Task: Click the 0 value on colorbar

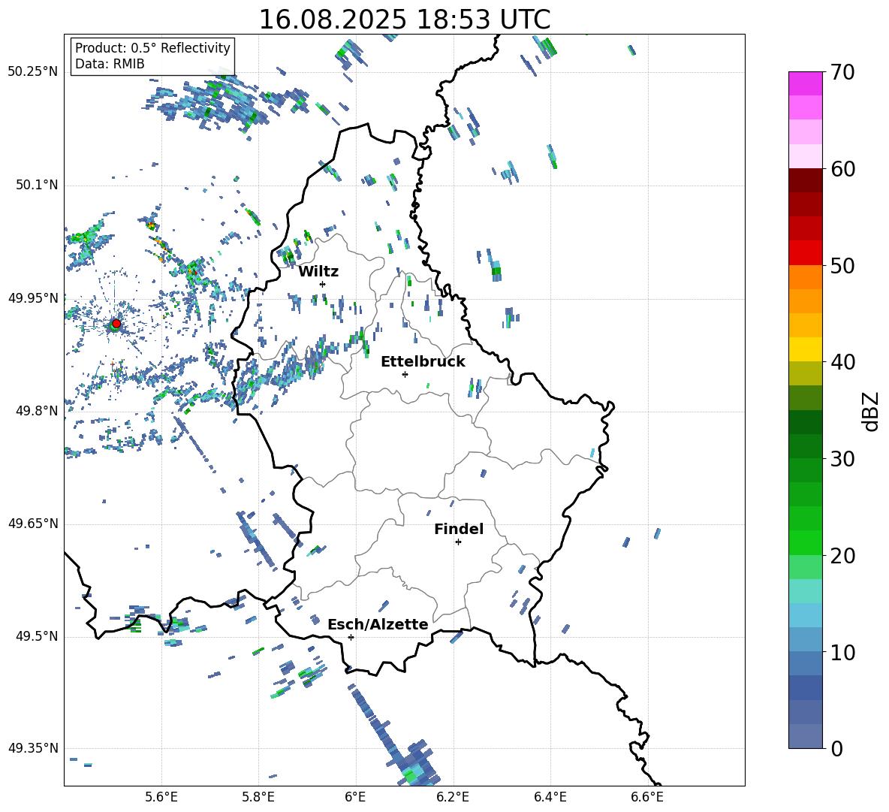Action: tap(837, 748)
